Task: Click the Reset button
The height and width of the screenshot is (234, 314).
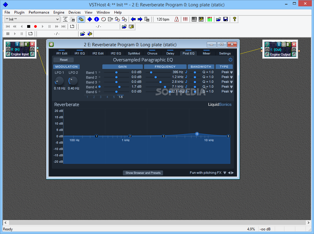Action: click(x=64, y=60)
